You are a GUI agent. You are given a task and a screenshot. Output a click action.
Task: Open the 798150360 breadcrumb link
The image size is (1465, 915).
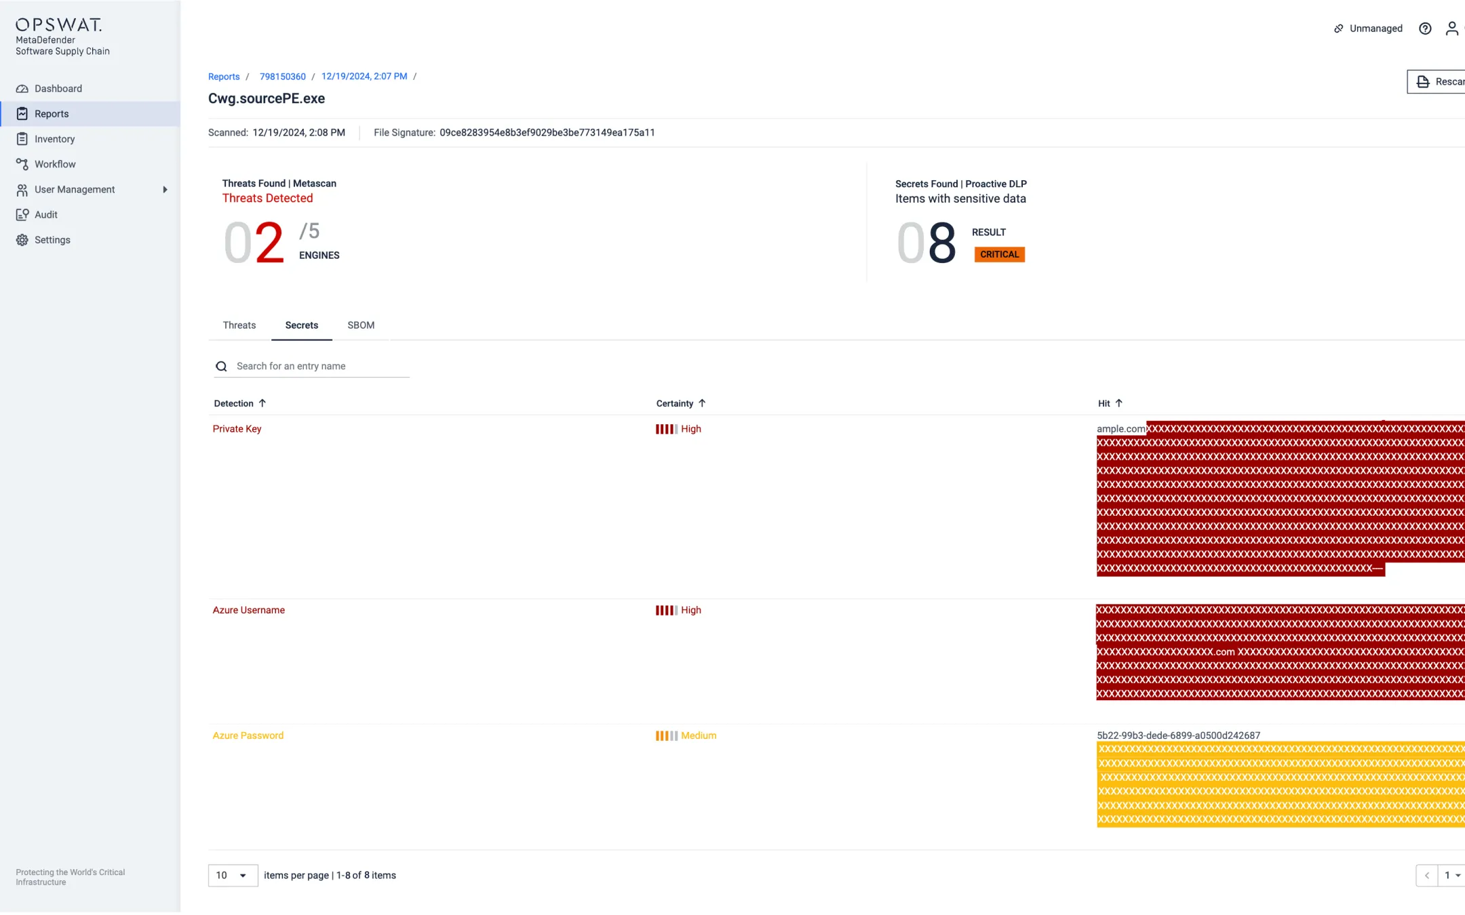coord(282,77)
